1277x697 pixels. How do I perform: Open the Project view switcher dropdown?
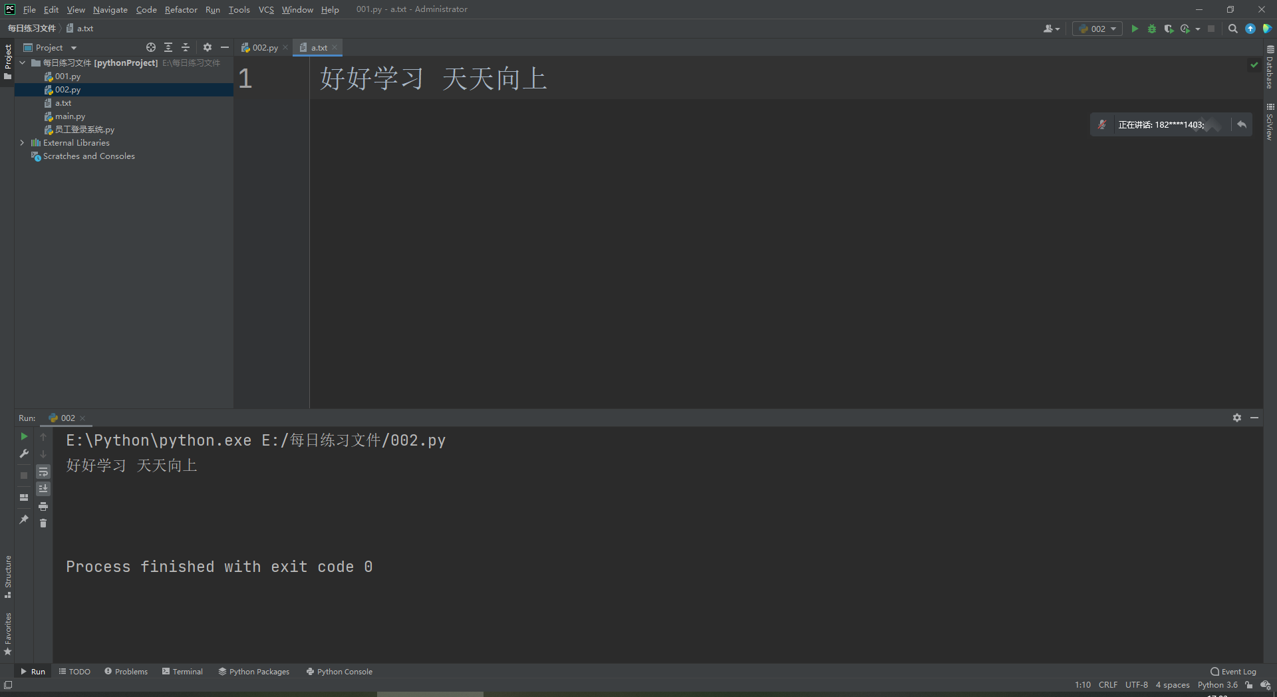74,47
